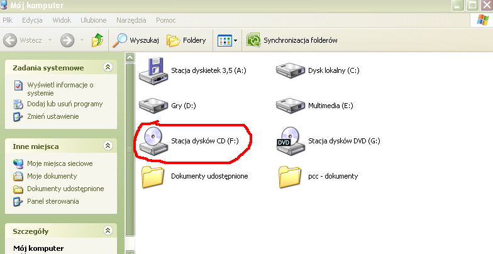Viewport: 493px width, 254px height.
Task: Open the views layout icon
Action: pos(224,40)
